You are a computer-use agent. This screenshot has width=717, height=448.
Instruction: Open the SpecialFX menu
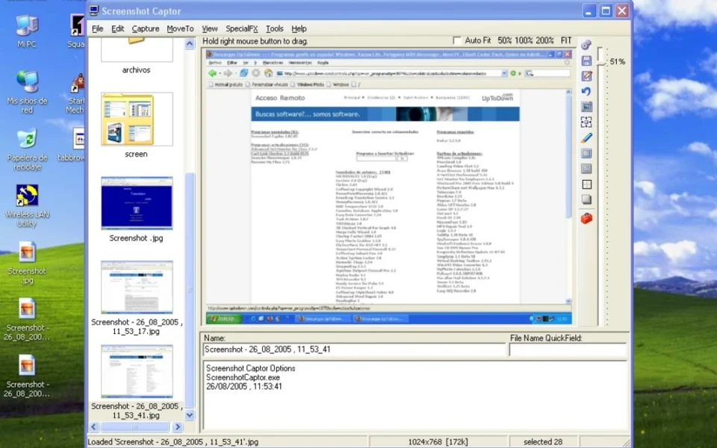click(x=241, y=28)
